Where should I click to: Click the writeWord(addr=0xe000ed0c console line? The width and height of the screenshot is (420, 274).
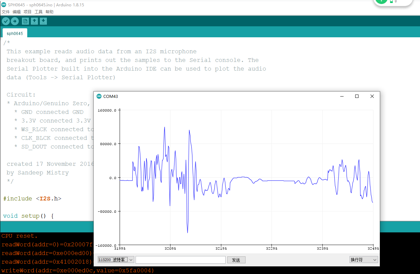coord(78,270)
